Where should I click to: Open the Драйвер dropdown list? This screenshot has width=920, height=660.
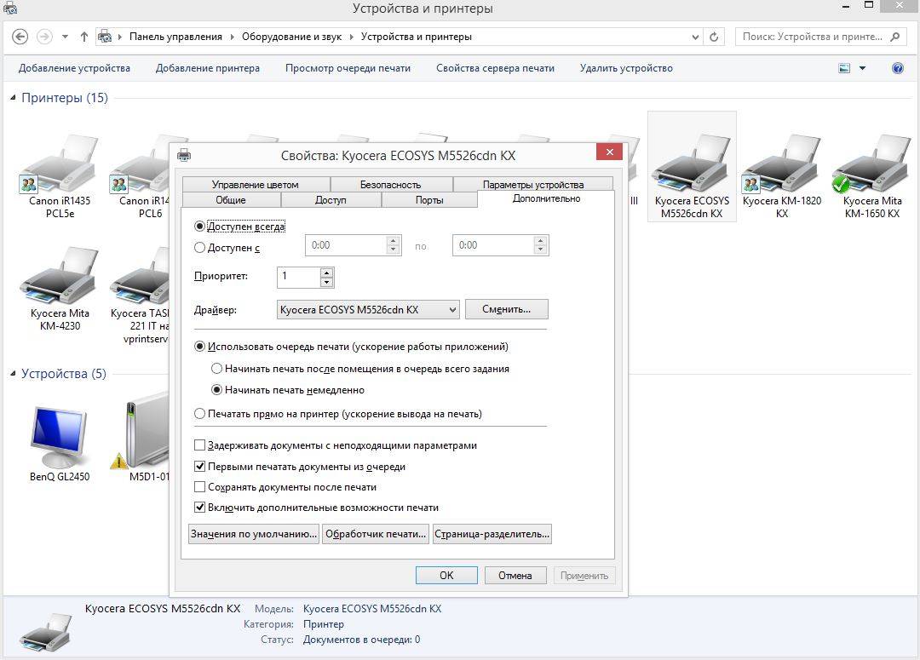click(x=452, y=310)
